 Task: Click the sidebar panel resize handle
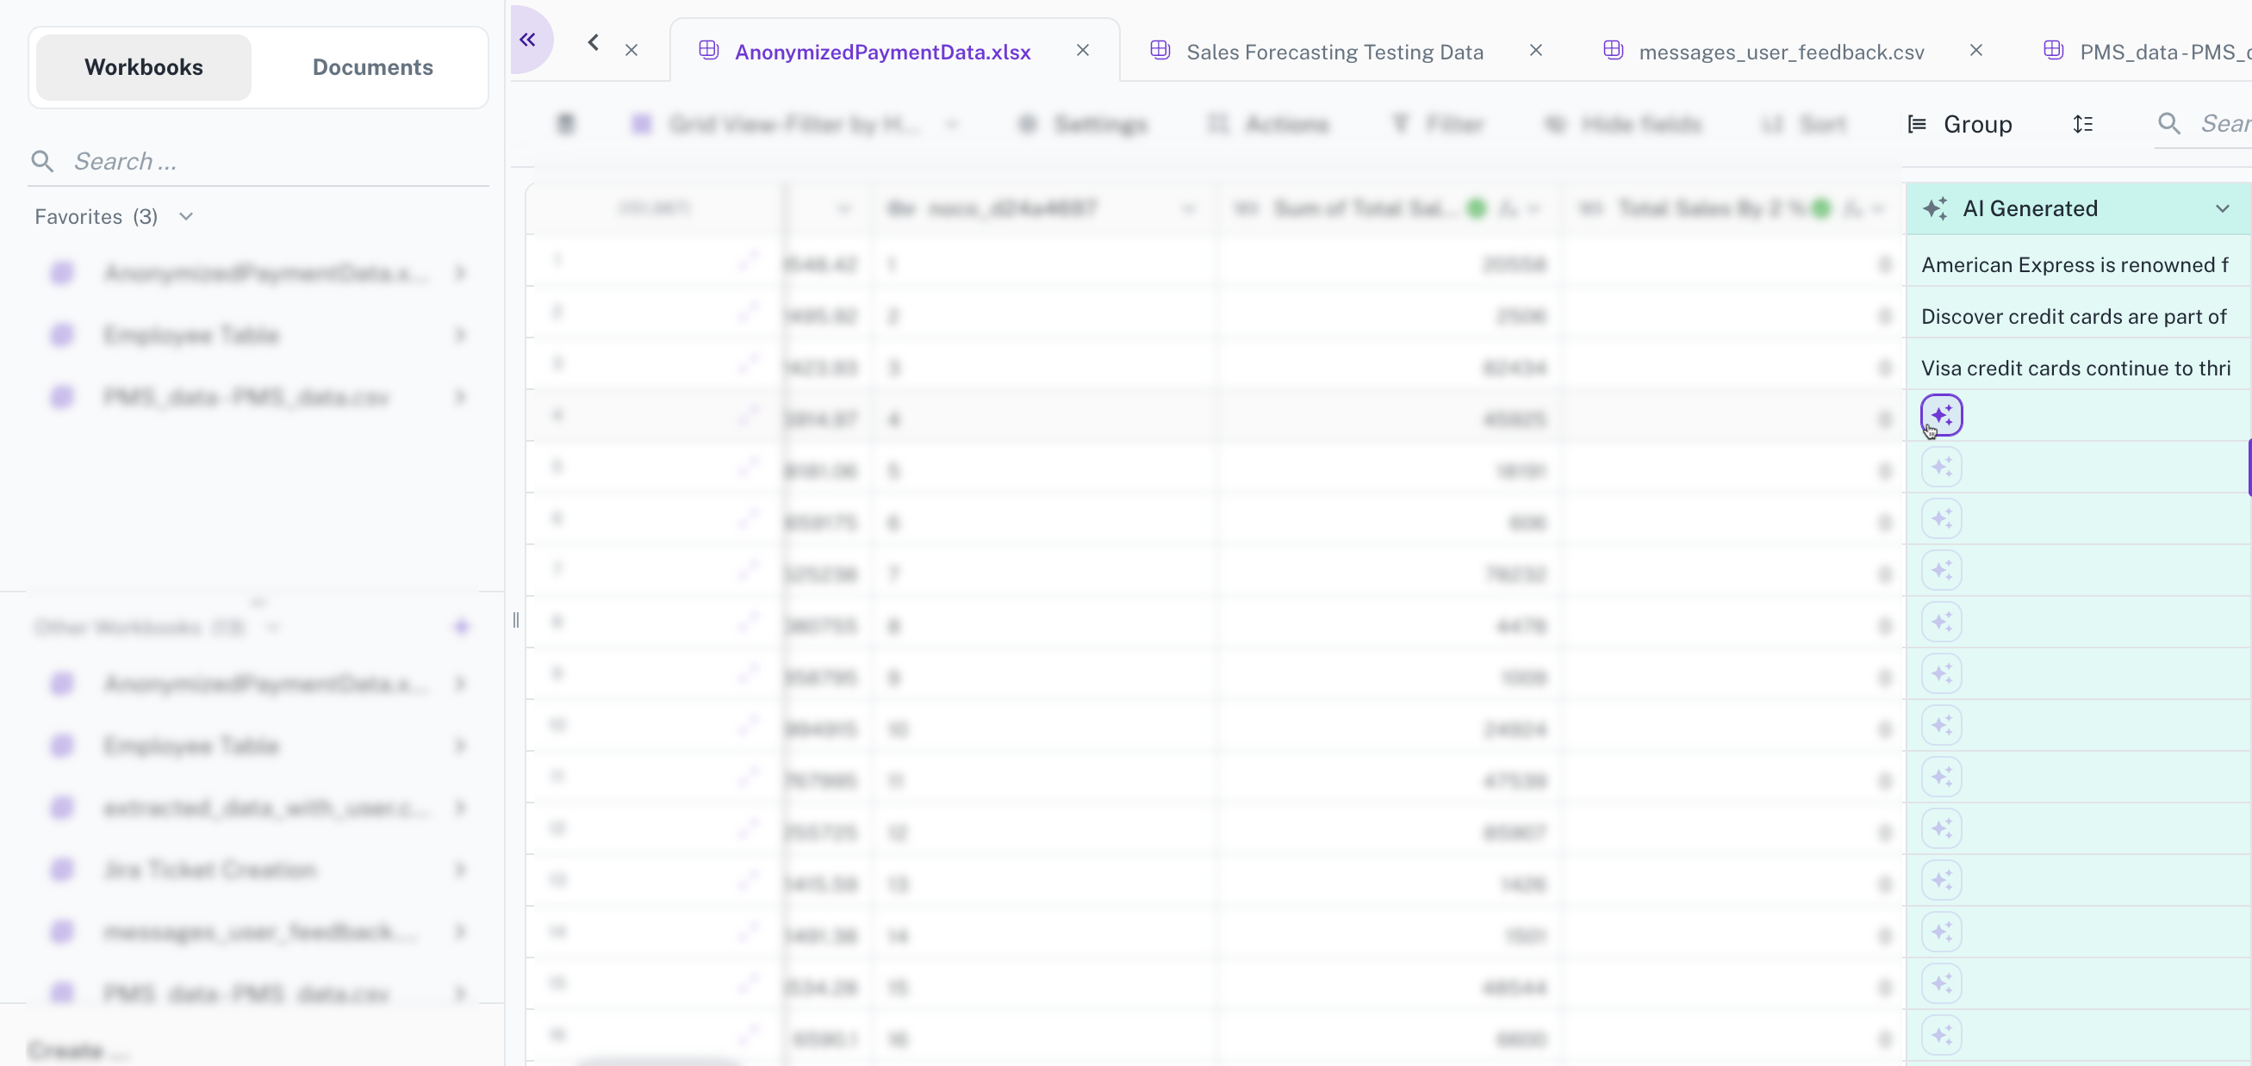(516, 620)
